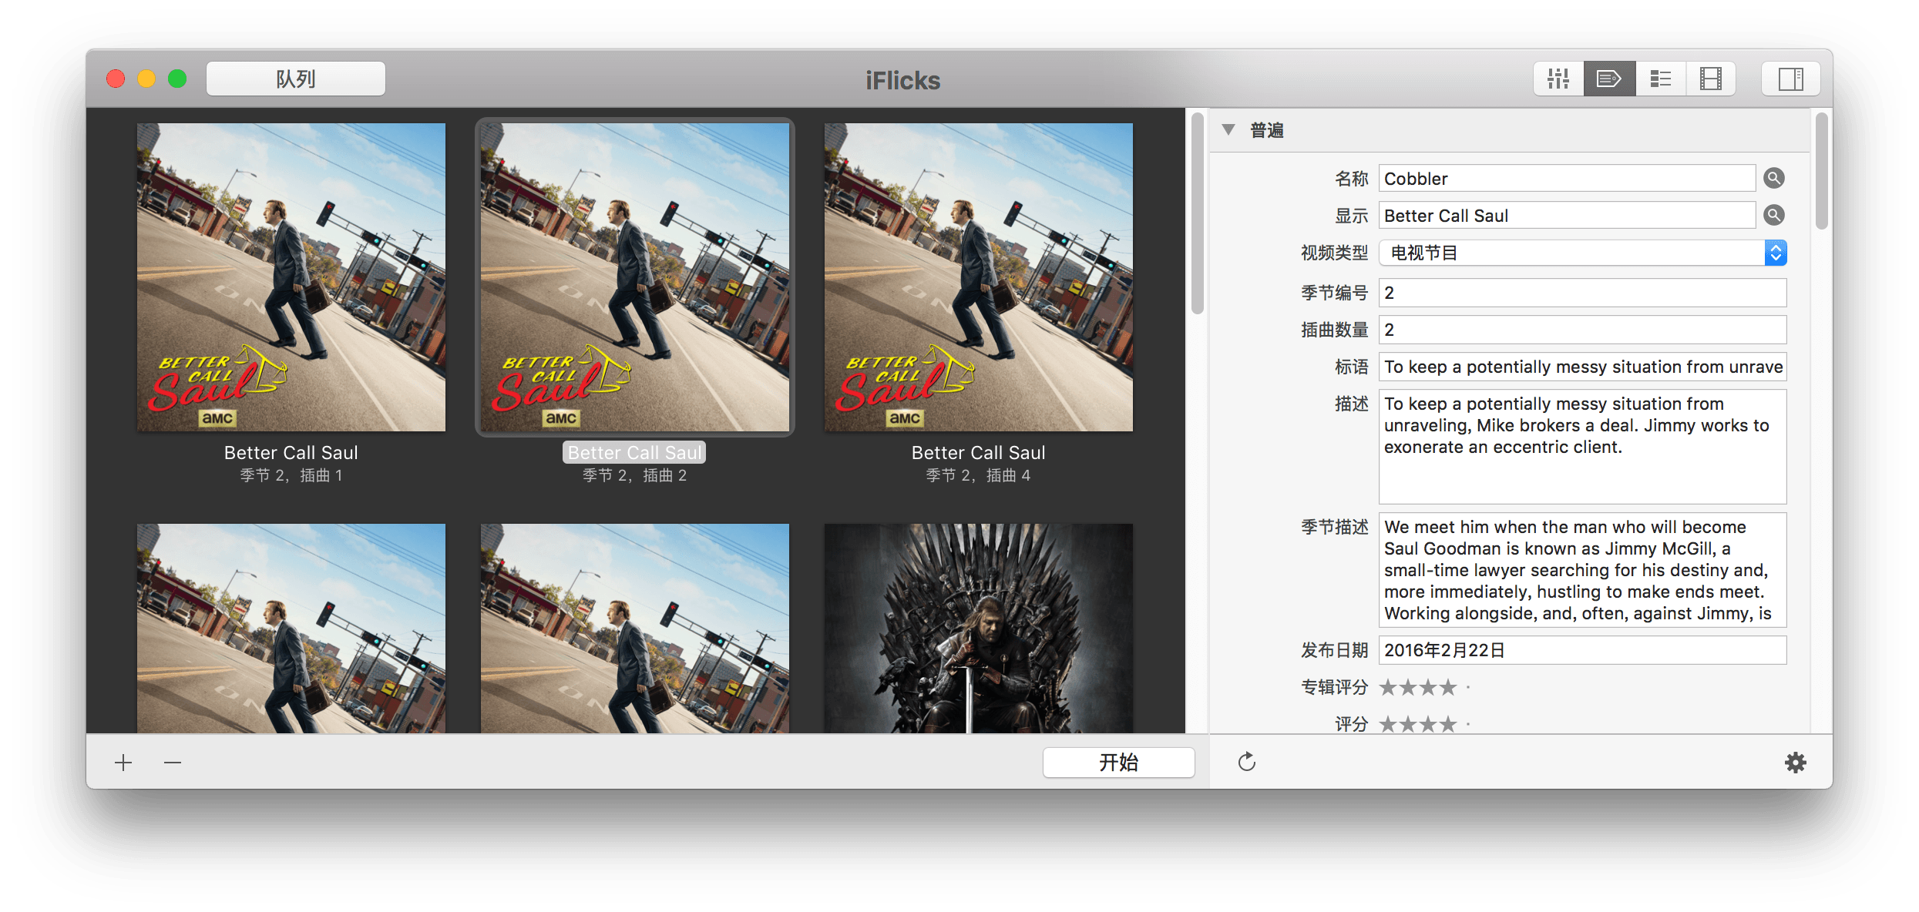The height and width of the screenshot is (912, 1919).
Task: Switch to the metadata tag editor view
Action: click(x=1609, y=79)
